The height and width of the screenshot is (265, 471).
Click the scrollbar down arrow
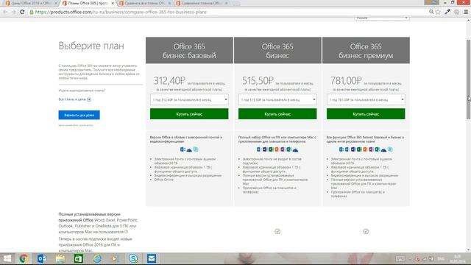[468, 250]
